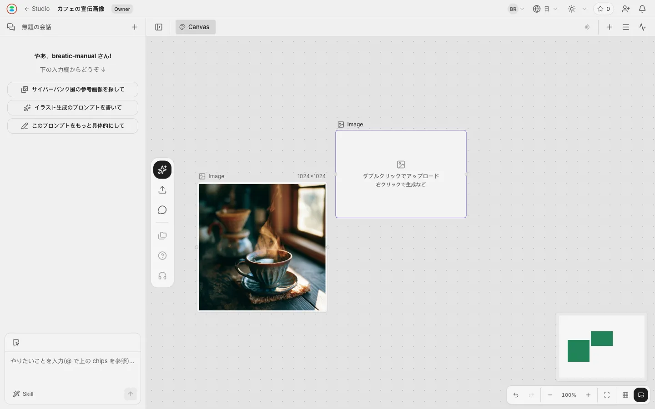Click the 1024×1024 size label

[x=312, y=176]
